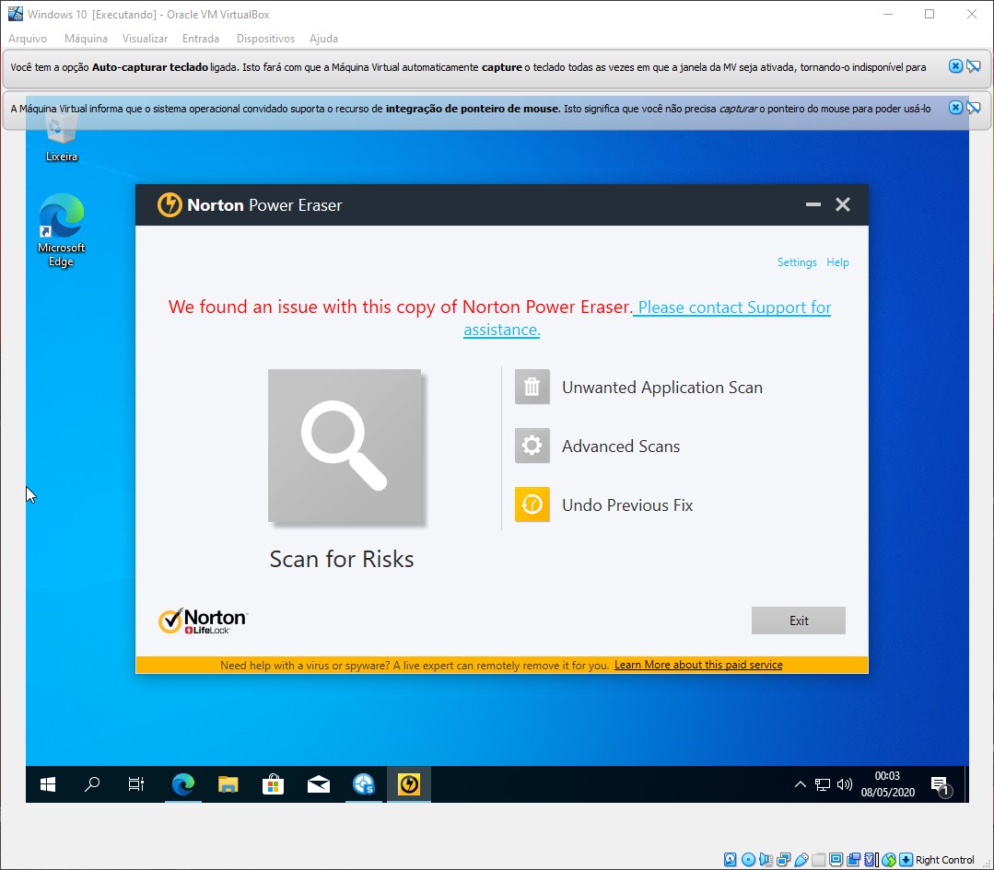Image resolution: width=994 pixels, height=870 pixels.
Task: Click the Right Control host key label
Action: tap(944, 860)
